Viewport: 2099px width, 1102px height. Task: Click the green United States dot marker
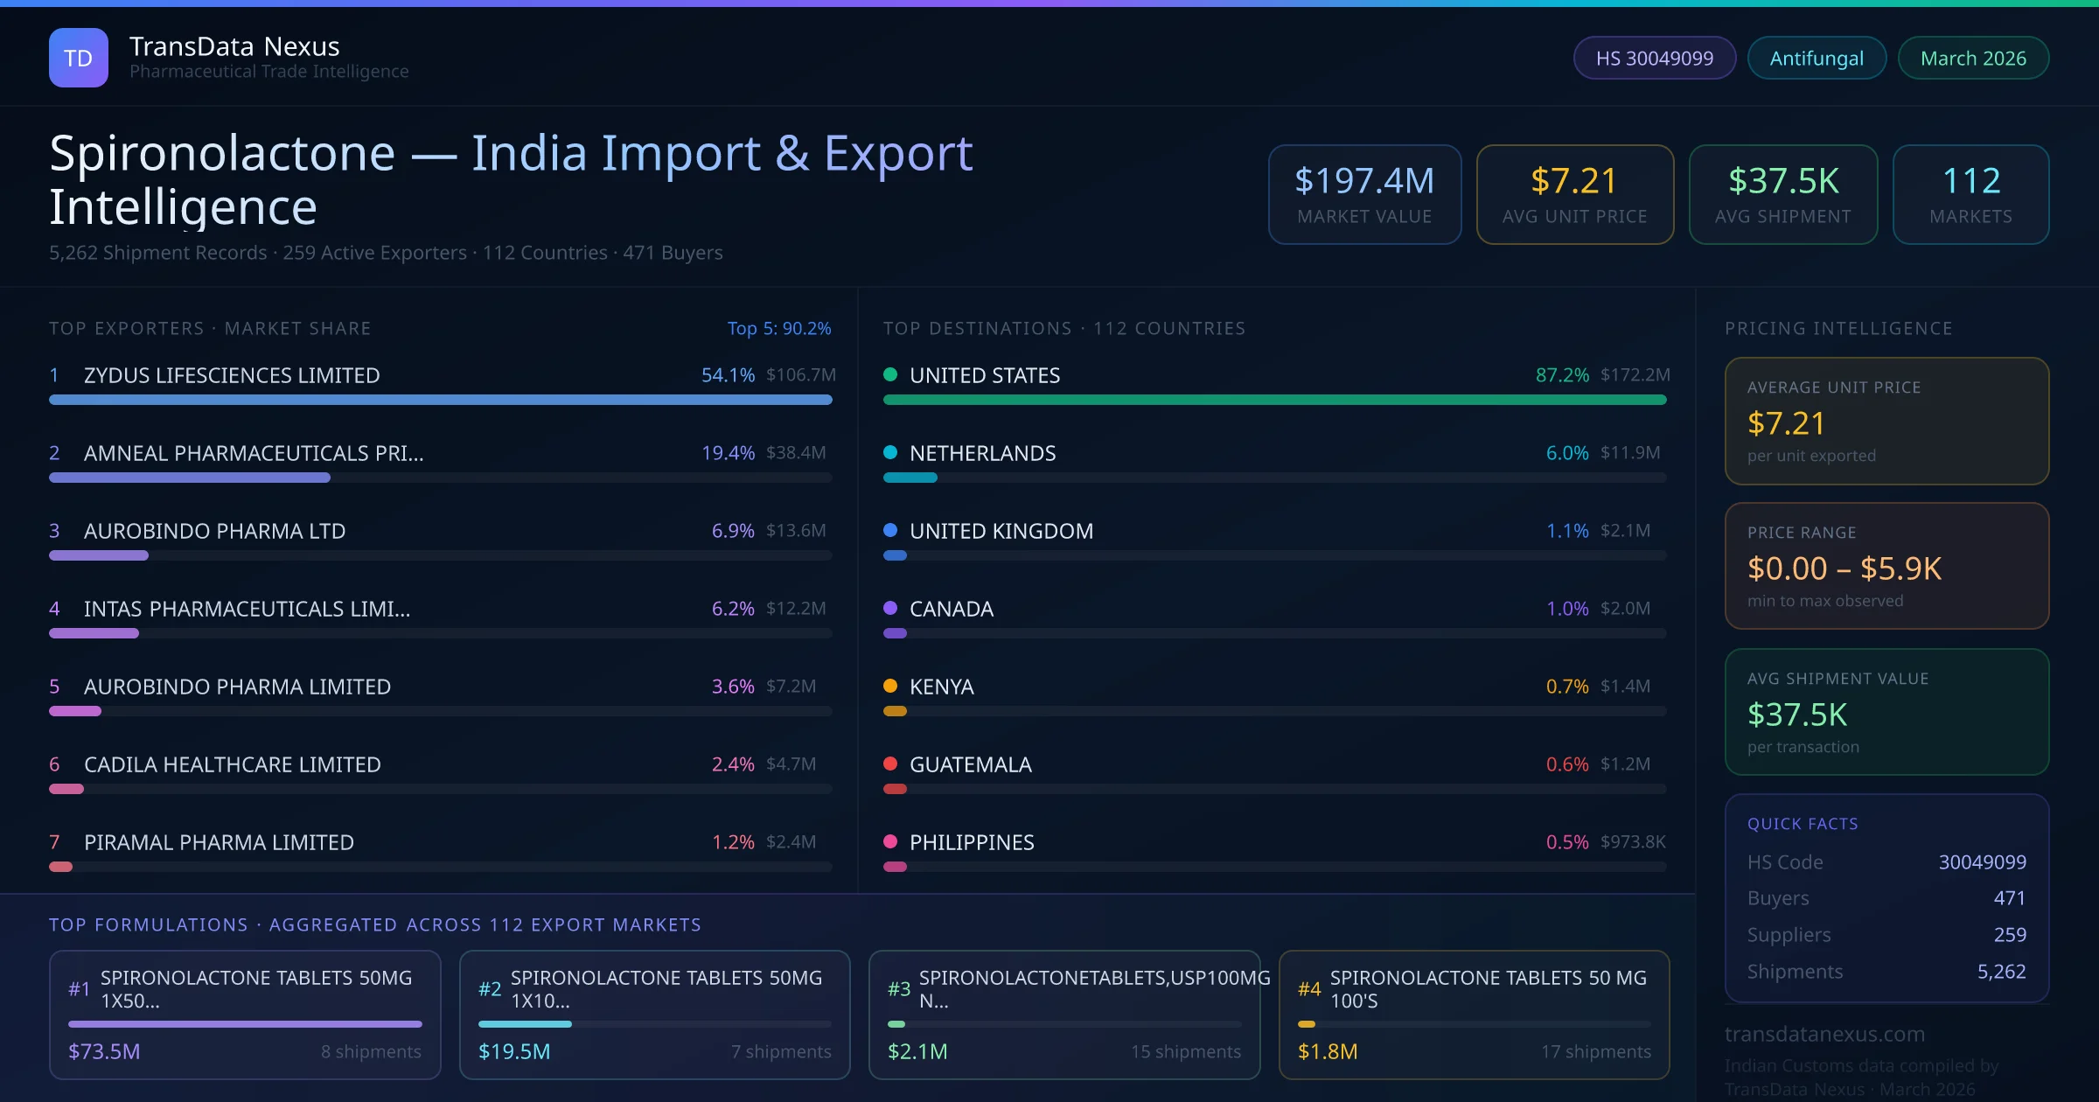tap(890, 375)
